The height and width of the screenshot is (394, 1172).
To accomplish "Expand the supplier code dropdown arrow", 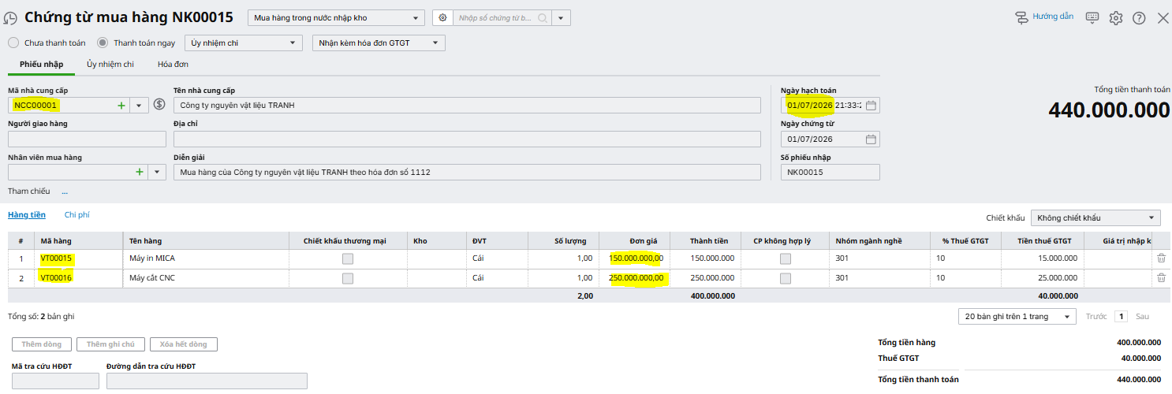I will pos(139,105).
